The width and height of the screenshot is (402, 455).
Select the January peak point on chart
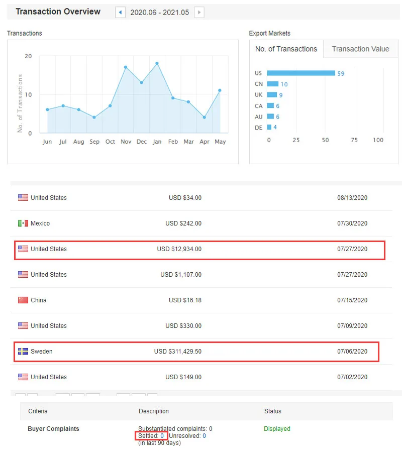coord(157,63)
